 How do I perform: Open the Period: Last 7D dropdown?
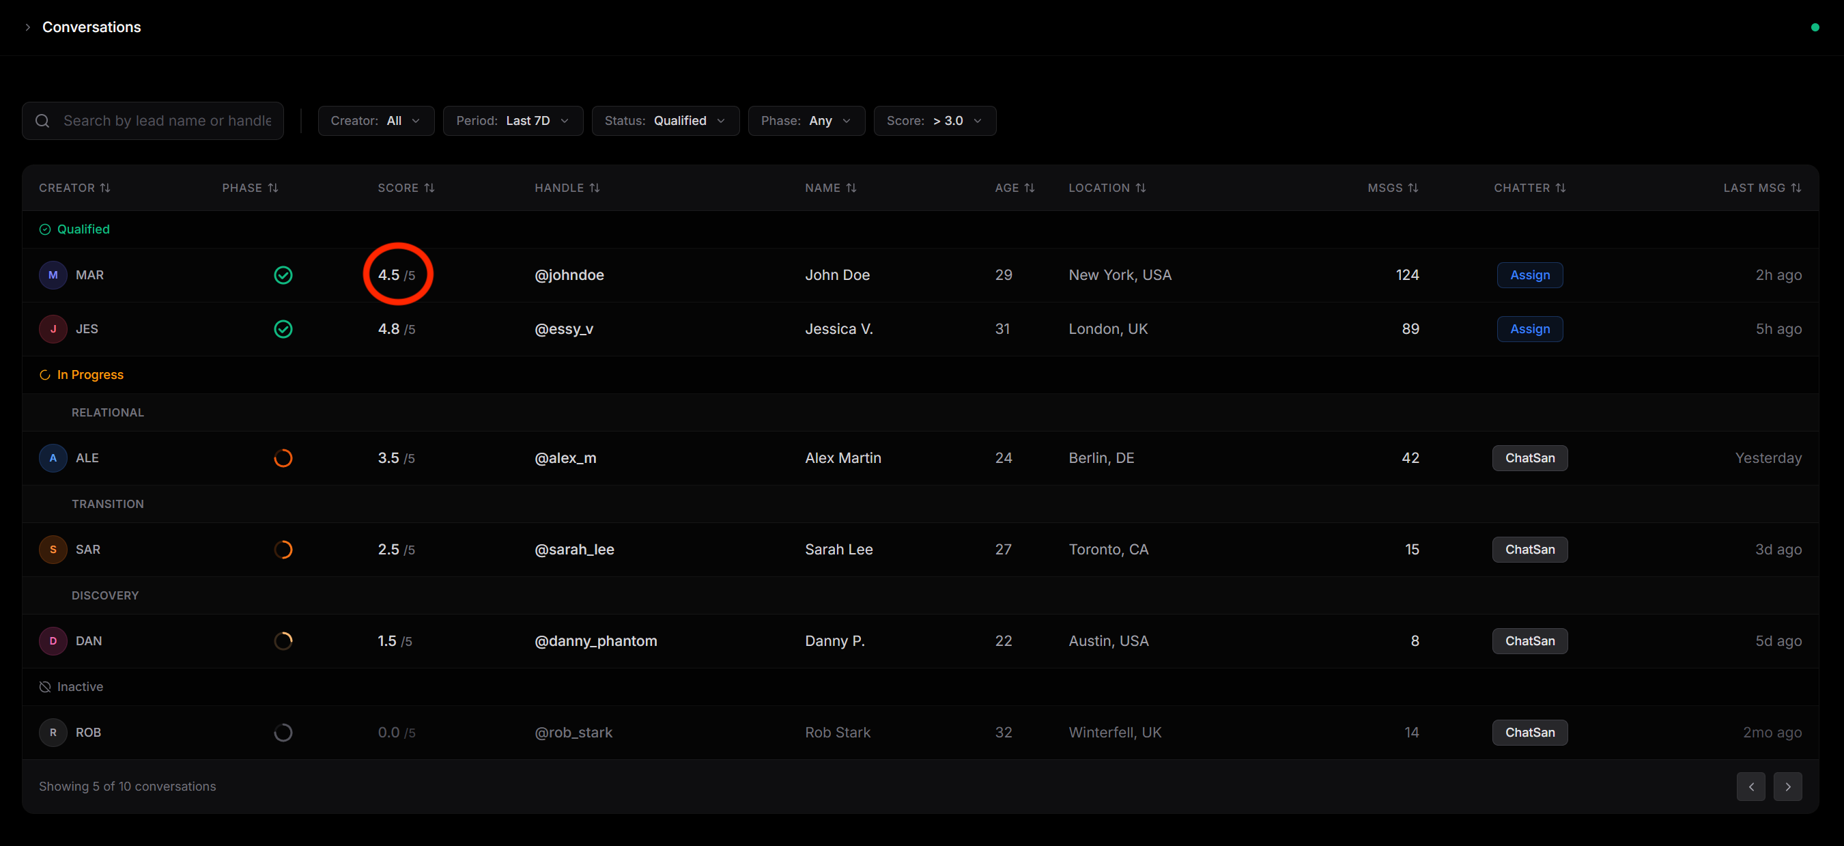513,121
